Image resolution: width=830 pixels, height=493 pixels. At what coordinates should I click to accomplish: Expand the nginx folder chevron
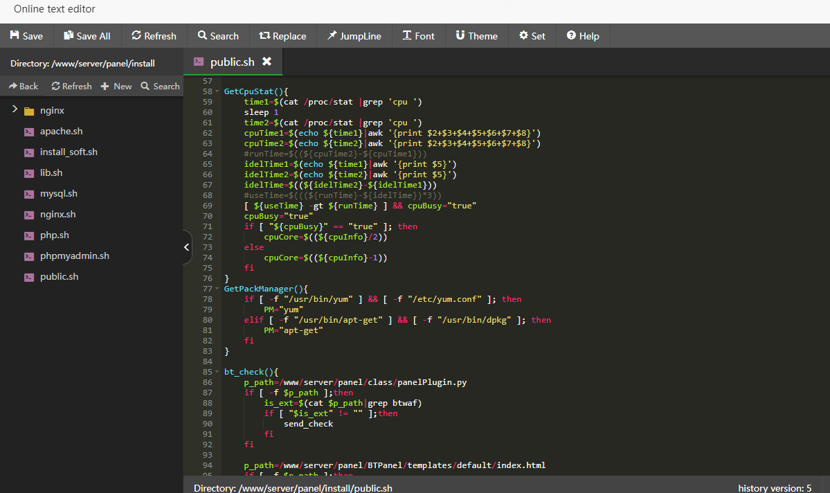pyautogui.click(x=15, y=109)
